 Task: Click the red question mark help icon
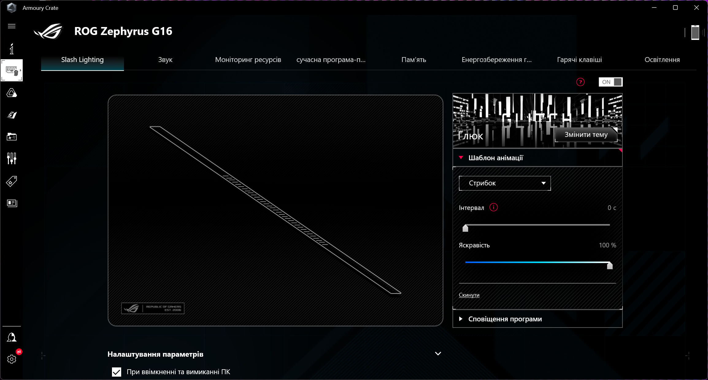pos(580,82)
